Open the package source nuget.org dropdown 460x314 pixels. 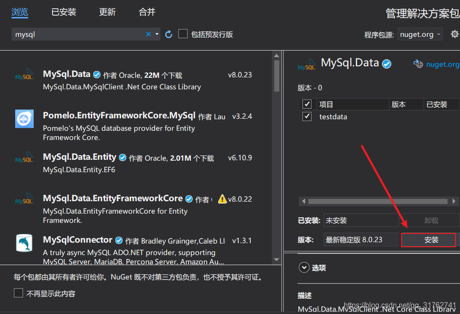[420, 35]
